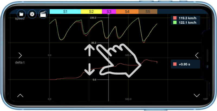The height and width of the screenshot is (111, 217).
Task: Click the speed chart label
Action: coord(20,19)
